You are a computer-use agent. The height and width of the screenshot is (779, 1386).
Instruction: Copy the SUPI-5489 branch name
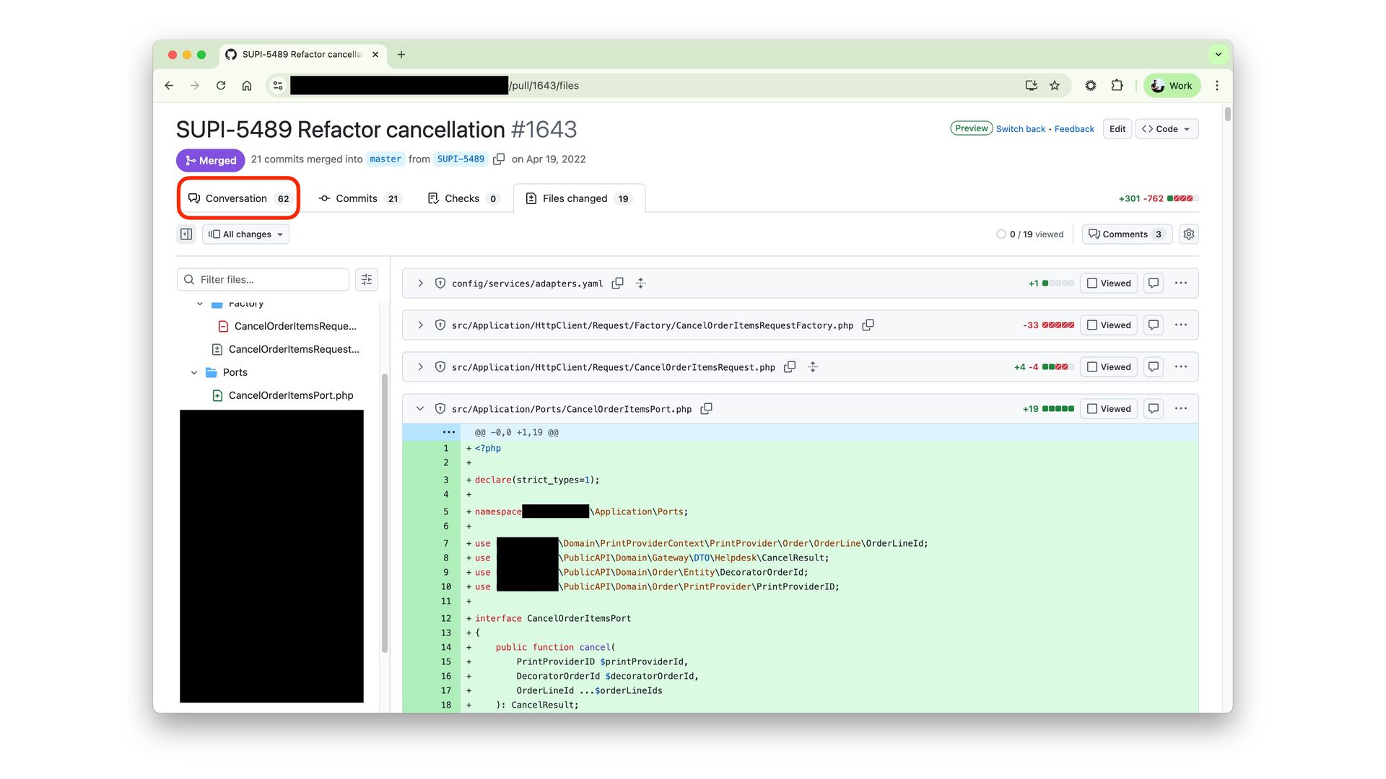click(x=499, y=159)
